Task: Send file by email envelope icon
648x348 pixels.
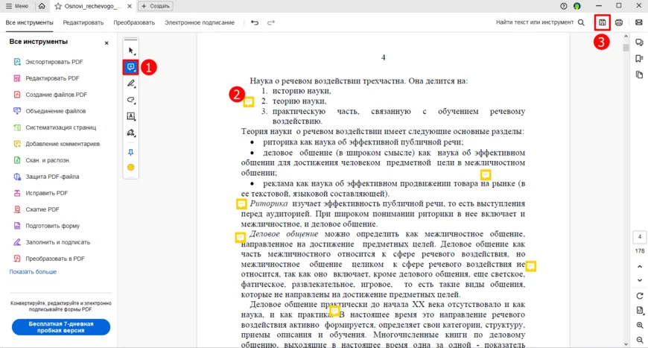Action: 639,22
